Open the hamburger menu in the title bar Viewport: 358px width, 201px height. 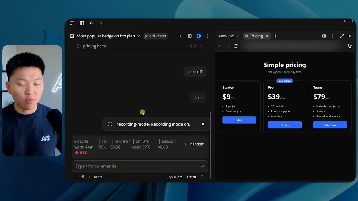72,23
